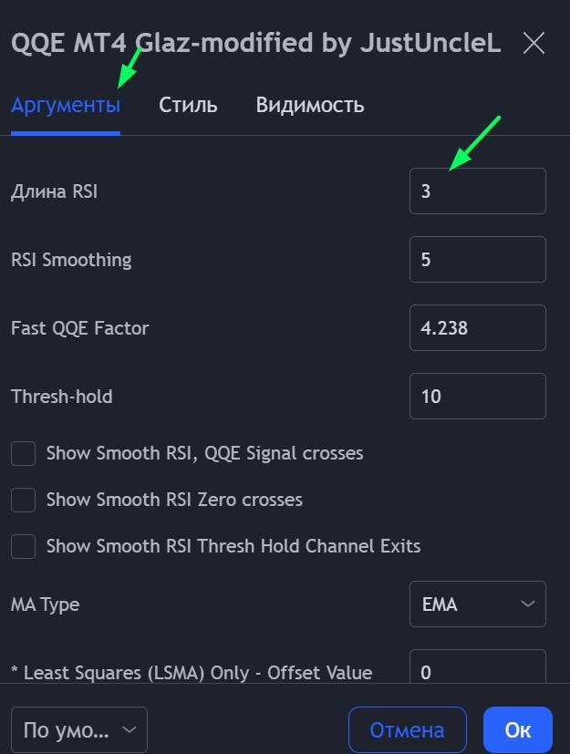The image size is (570, 754).
Task: Focus the RSI Smoothing value field
Action: (x=477, y=260)
